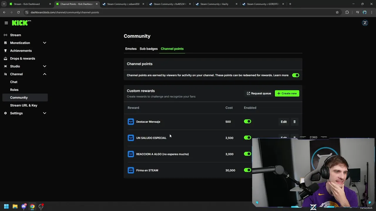Image resolution: width=376 pixels, height=211 pixels.
Task: Open the Request queue
Action: (259, 93)
